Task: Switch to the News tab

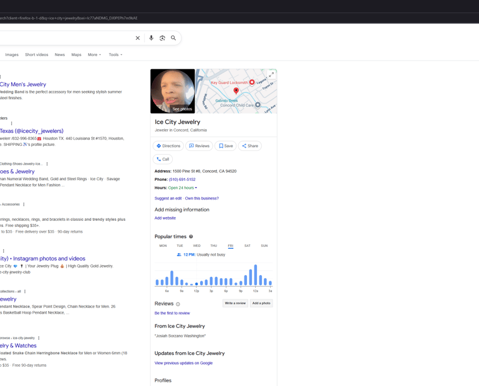Action: point(60,55)
